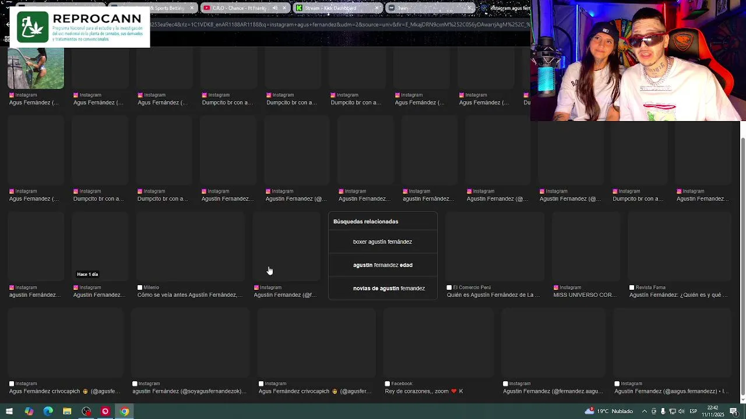Click the El Comercio Perú source label
This screenshot has width=746, height=419.
pos(471,287)
